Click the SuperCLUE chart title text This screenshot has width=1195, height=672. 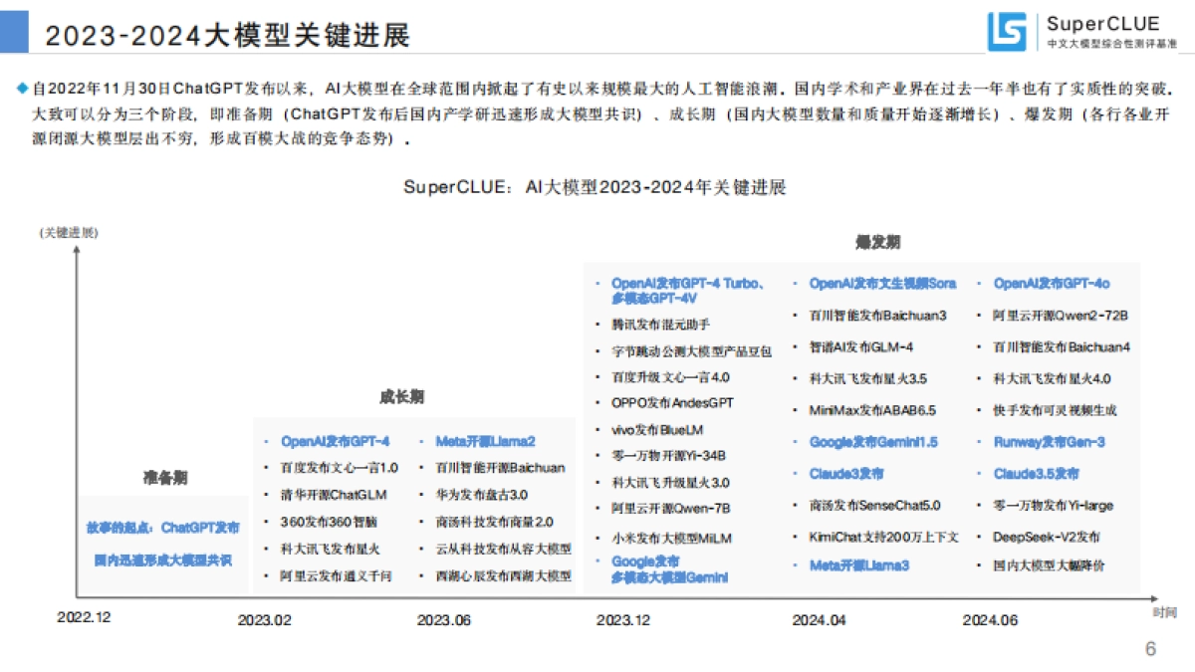(x=597, y=184)
